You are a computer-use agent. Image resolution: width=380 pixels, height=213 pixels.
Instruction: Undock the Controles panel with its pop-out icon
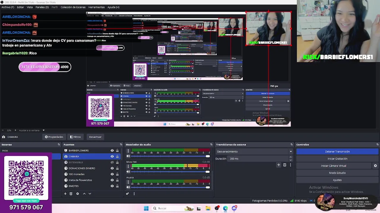point(377,145)
